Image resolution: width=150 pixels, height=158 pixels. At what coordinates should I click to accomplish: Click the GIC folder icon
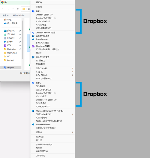tap(5, 56)
